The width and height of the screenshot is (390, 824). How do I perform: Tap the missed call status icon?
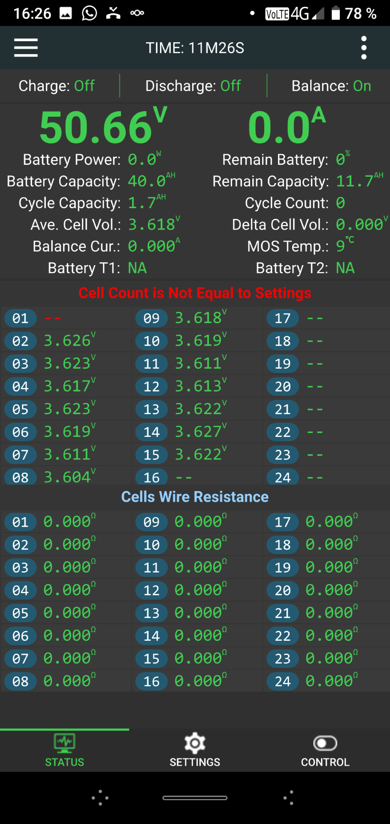(x=113, y=13)
